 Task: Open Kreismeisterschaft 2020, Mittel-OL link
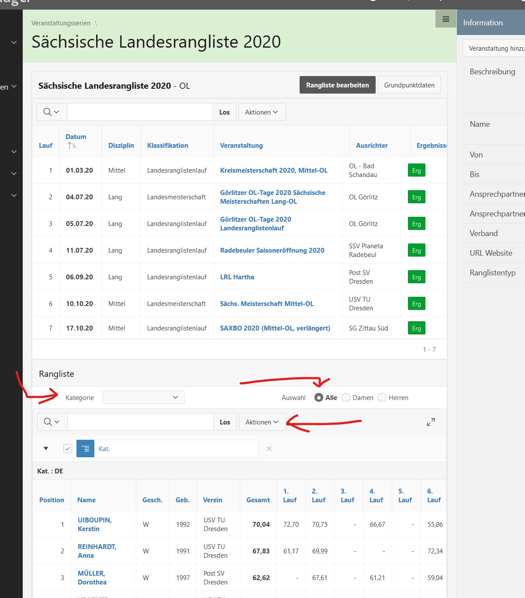(x=274, y=170)
